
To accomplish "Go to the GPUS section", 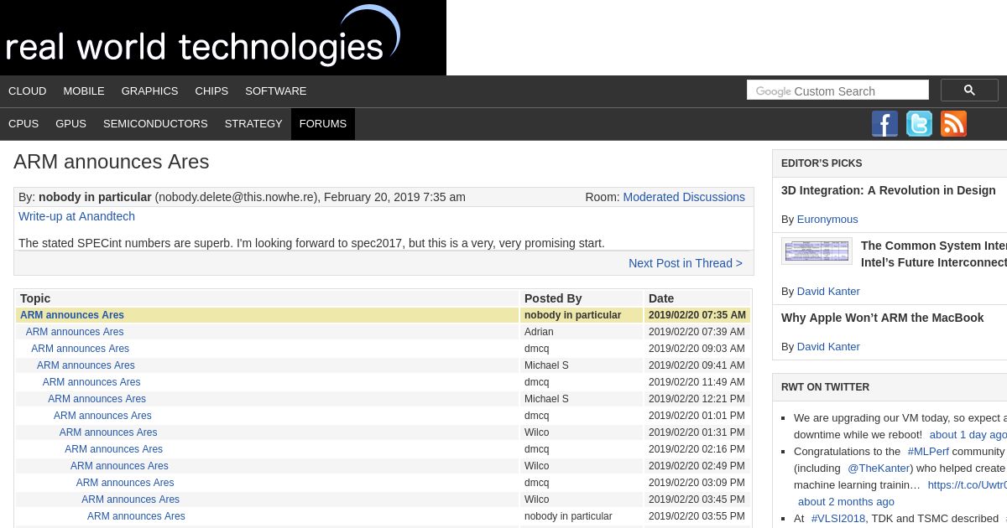I will [x=70, y=124].
